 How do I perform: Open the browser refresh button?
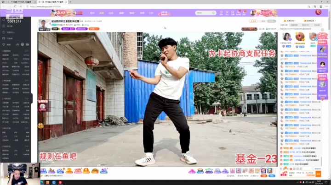(x=15, y=6)
